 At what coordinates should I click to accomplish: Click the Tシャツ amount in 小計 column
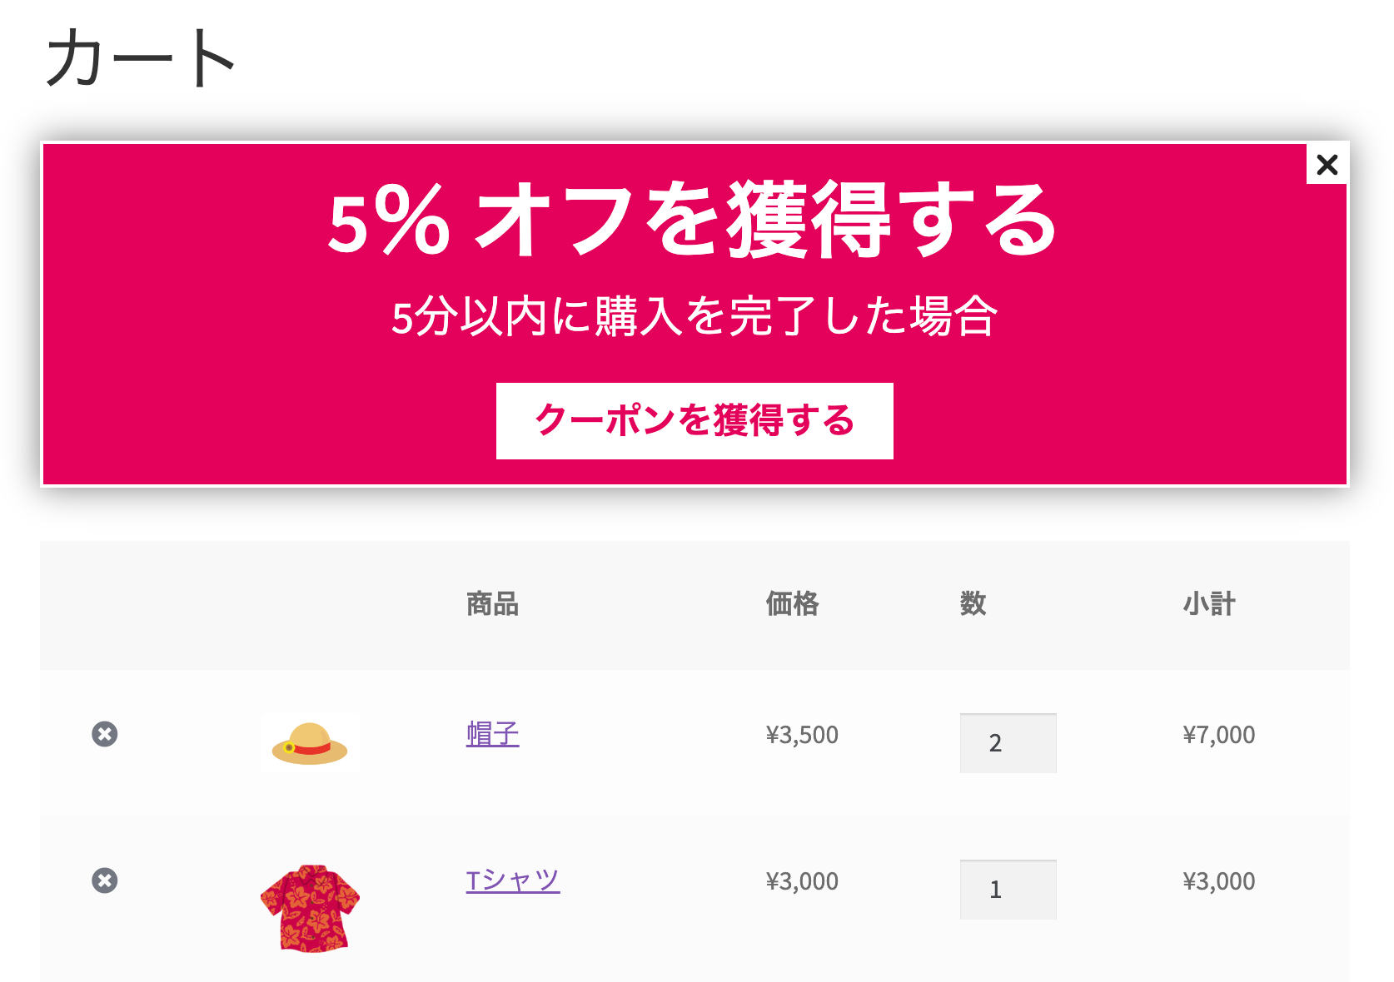point(1219,881)
